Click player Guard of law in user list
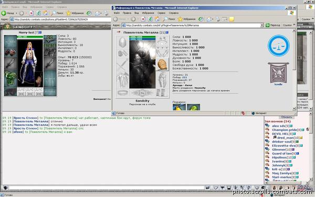Viewport: 315px width, 197px height. (x=282, y=153)
